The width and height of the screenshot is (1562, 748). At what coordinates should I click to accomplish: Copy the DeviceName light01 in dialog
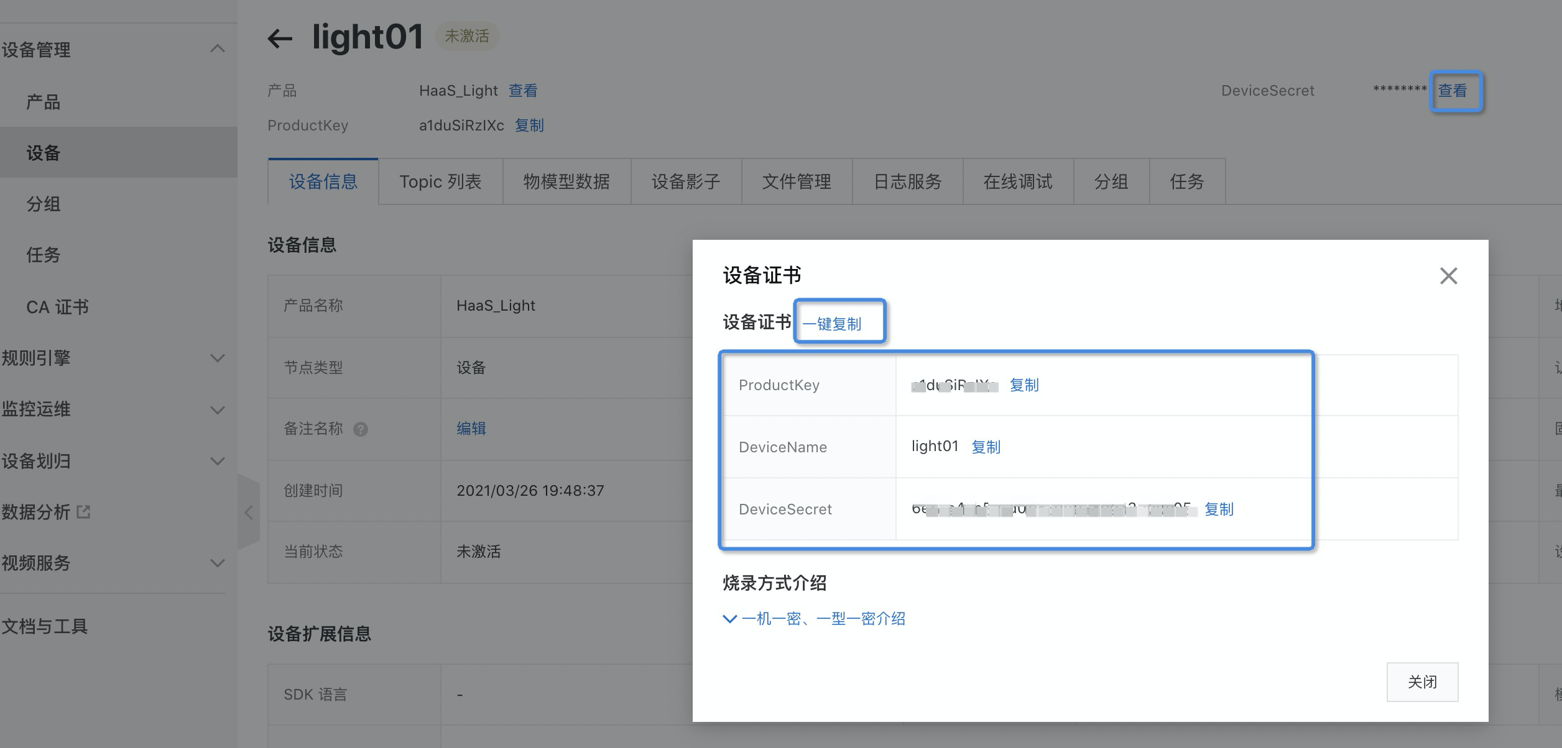click(x=986, y=447)
